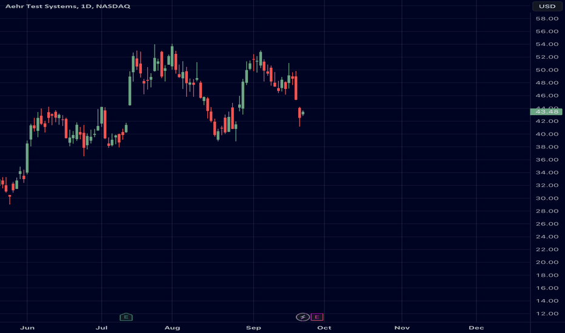Select the Dec label on time axis
The image size is (565, 333).
(x=476, y=328)
